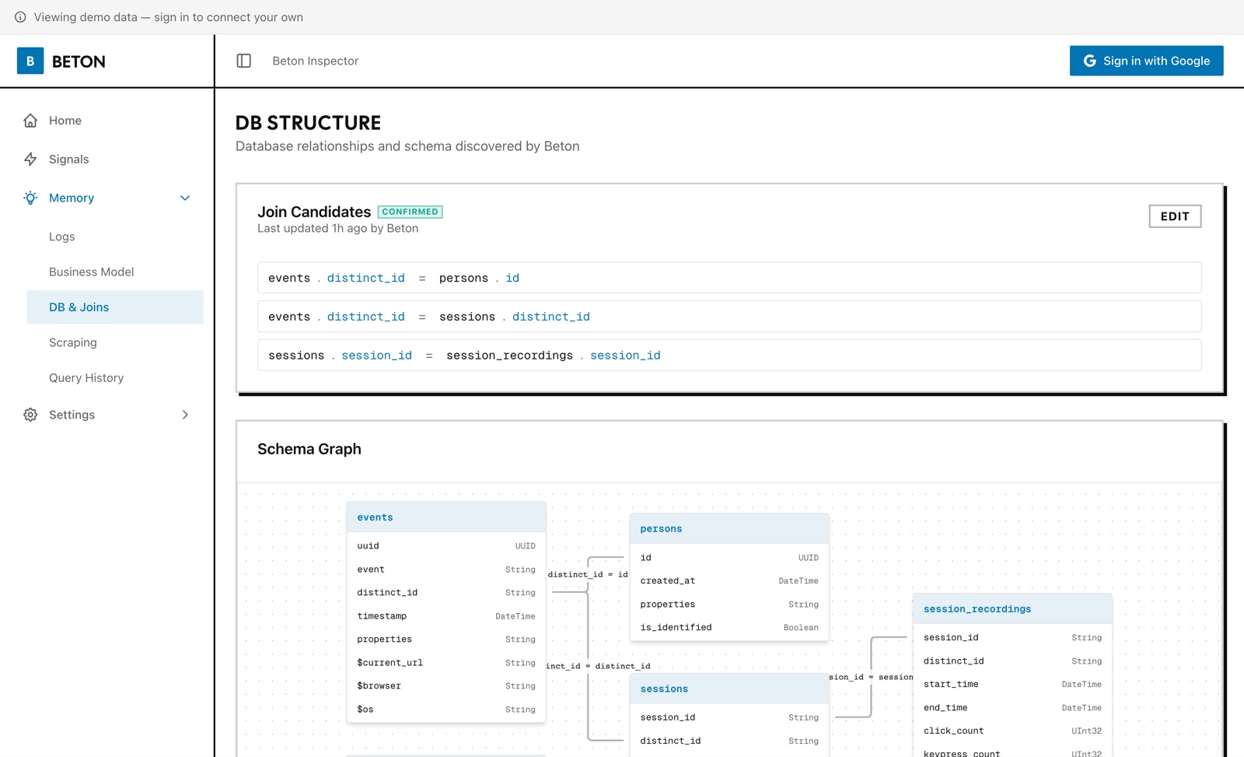The width and height of the screenshot is (1244, 757).
Task: Click 'Last updated 1h ago by Beton' text
Action: point(337,229)
